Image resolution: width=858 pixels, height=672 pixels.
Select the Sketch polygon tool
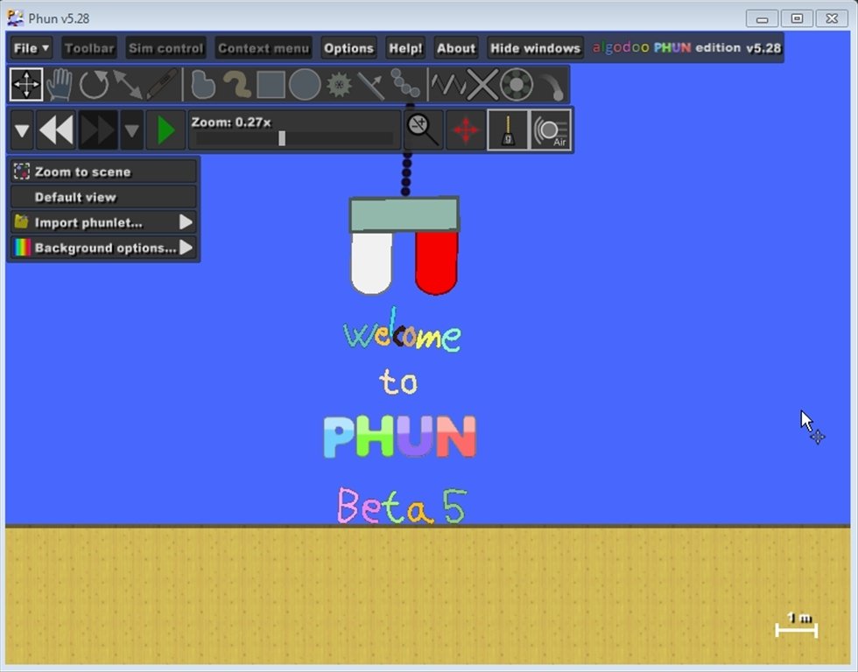click(203, 84)
